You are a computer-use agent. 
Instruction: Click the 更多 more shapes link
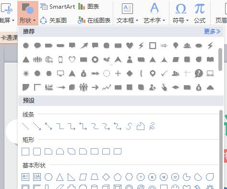tap(212, 32)
